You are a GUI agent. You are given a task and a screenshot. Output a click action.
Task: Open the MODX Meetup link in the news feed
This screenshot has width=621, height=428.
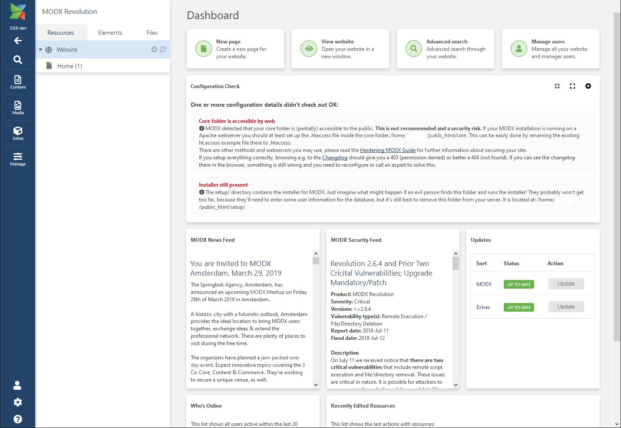coord(267,292)
